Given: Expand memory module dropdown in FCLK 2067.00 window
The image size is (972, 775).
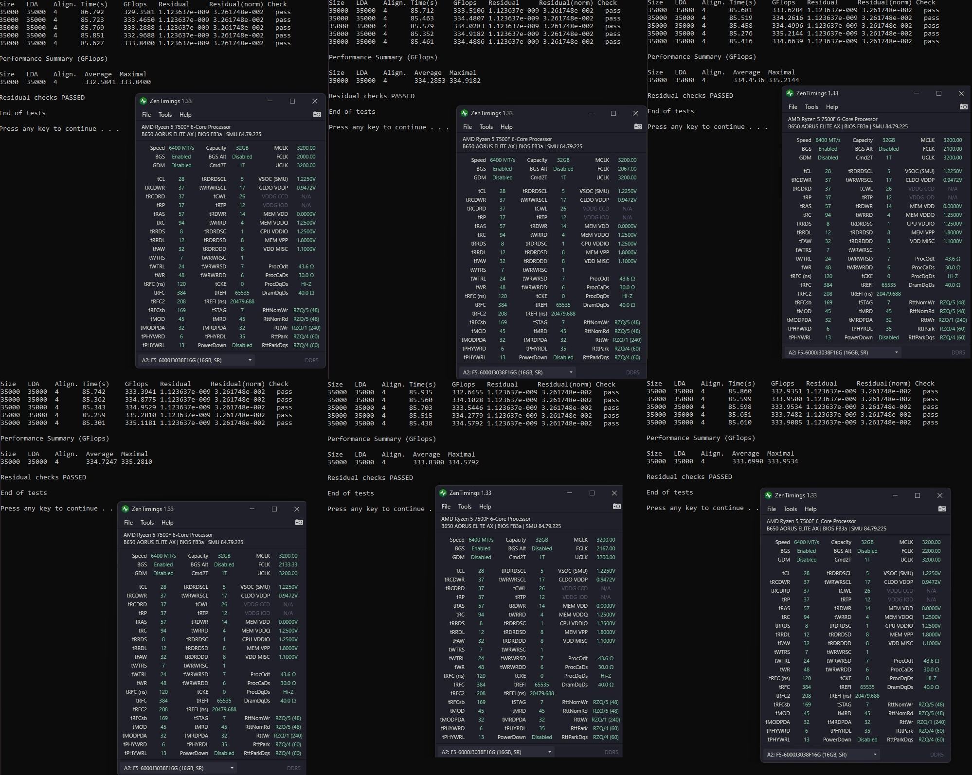Looking at the screenshot, I should click(571, 372).
